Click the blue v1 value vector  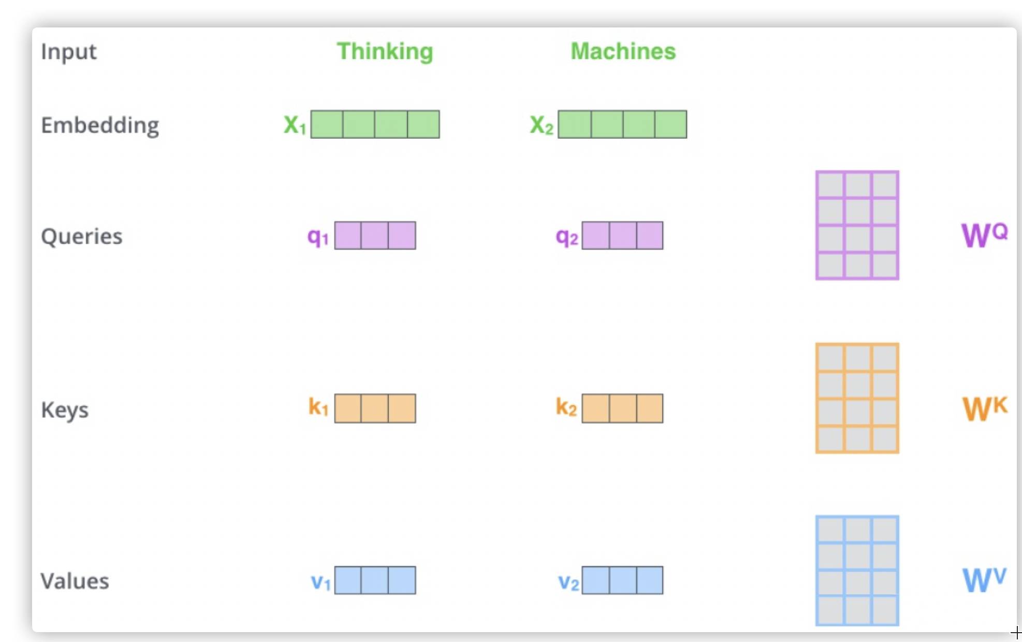pyautogui.click(x=375, y=580)
